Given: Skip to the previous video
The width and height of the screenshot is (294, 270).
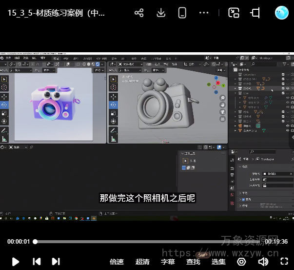Looking at the screenshot, I should 37,262.
